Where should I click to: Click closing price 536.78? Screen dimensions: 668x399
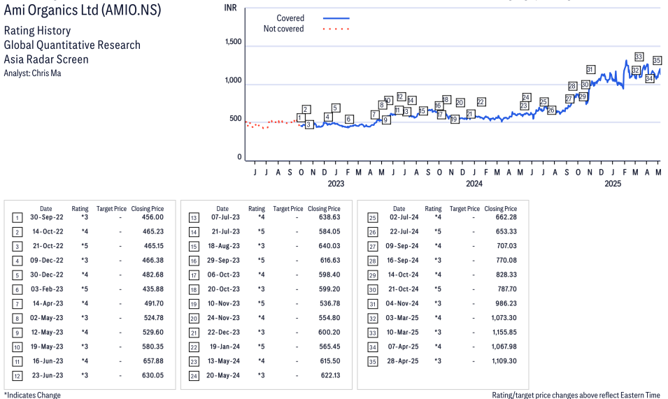click(x=329, y=303)
